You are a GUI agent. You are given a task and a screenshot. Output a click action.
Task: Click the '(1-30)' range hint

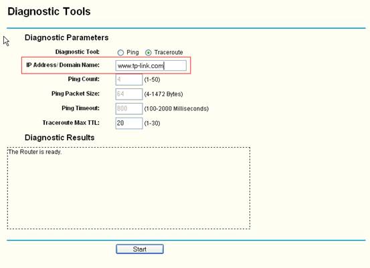click(x=152, y=123)
